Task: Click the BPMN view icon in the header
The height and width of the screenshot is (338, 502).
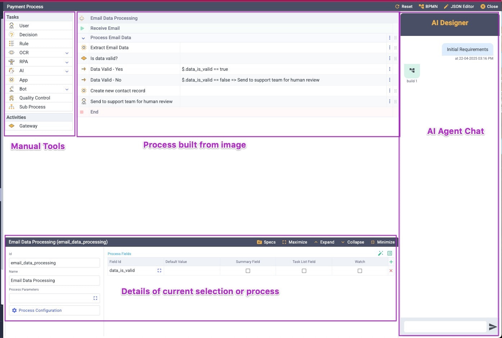Action: [428, 6]
